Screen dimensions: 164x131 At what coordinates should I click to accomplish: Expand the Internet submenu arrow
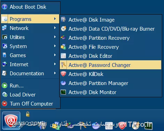55,64
